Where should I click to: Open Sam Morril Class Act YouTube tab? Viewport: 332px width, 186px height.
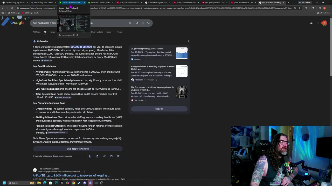pos(129,3)
